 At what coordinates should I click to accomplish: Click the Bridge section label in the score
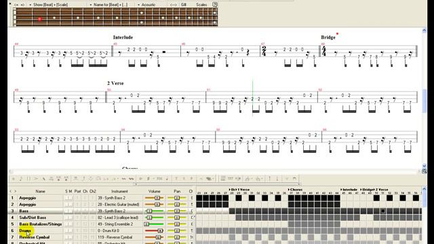[x=328, y=37]
